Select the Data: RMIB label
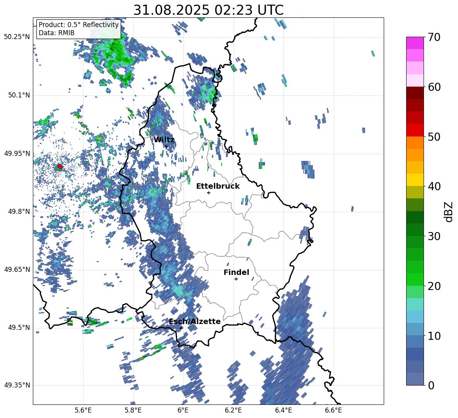The height and width of the screenshot is (418, 458). 56,33
